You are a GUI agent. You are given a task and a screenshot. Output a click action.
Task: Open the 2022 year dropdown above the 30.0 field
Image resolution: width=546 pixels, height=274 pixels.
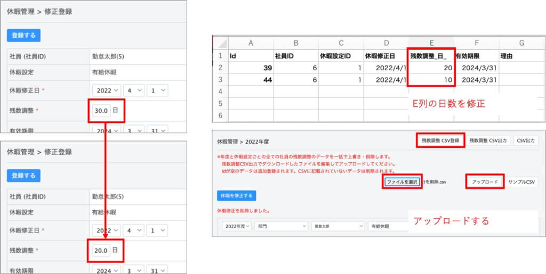tap(107, 90)
